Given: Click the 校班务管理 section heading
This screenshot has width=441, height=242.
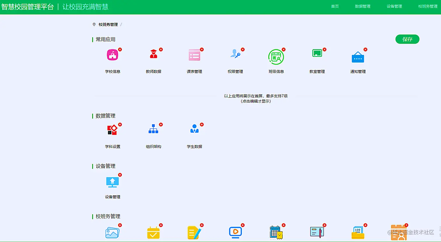Looking at the screenshot, I should pyautogui.click(x=108, y=216).
